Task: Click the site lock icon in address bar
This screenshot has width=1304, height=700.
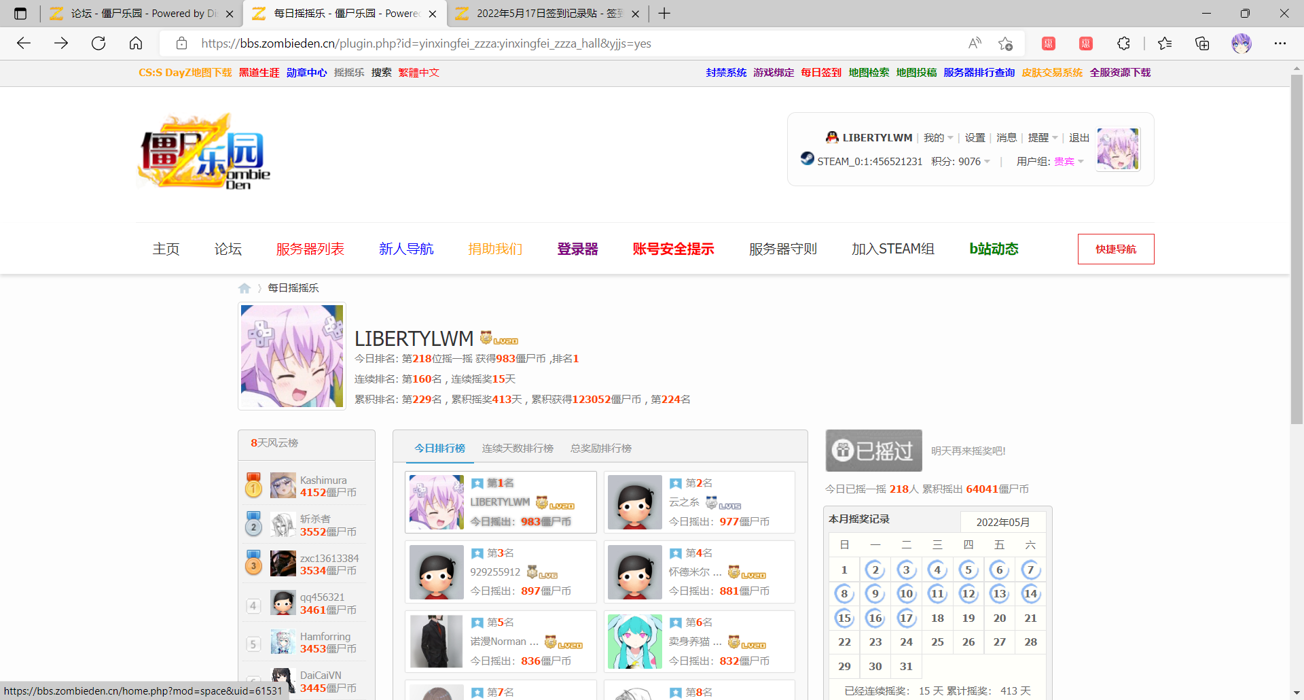Action: (181, 43)
